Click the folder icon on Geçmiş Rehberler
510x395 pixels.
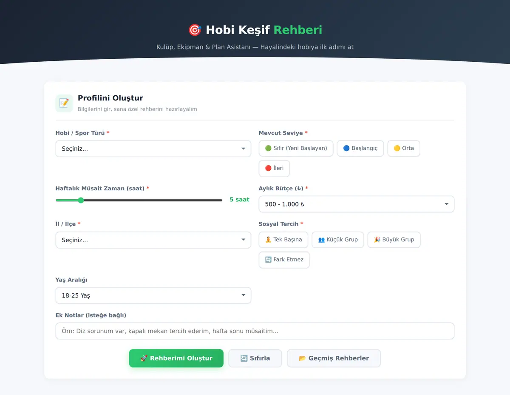point(302,358)
